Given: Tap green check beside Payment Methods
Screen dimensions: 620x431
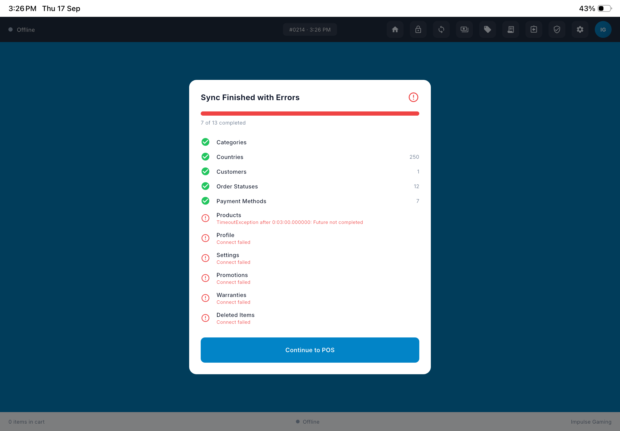Looking at the screenshot, I should point(205,201).
